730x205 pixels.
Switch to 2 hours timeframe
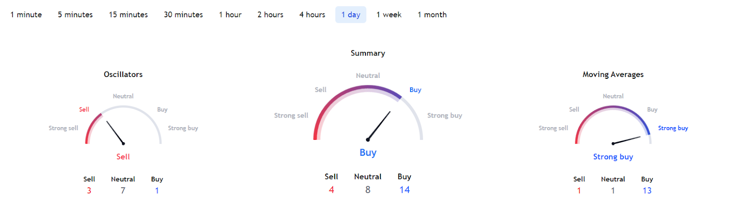(x=270, y=15)
